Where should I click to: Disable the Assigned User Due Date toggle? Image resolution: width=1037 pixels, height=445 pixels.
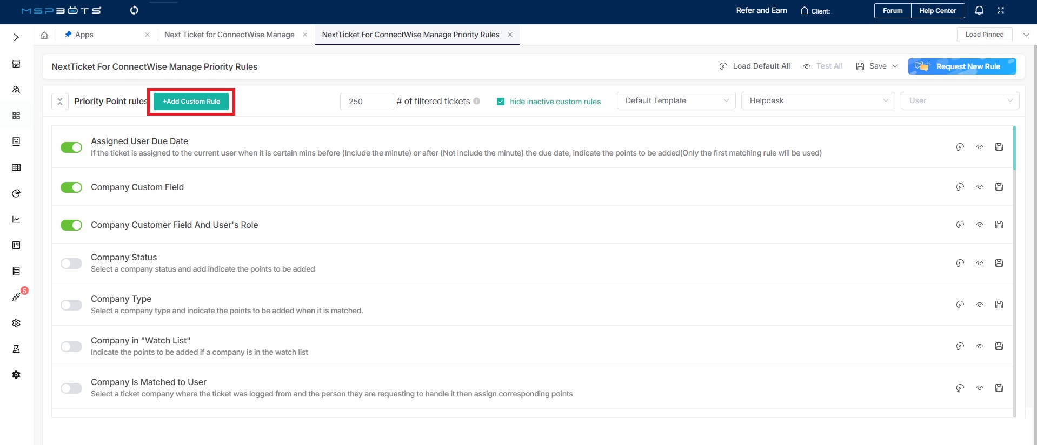71,147
